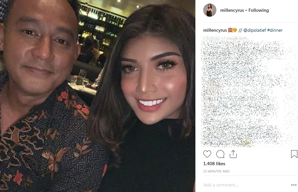The width and height of the screenshot is (298, 192).
Task: View who liked via 1,408 likes
Action: coord(214,164)
